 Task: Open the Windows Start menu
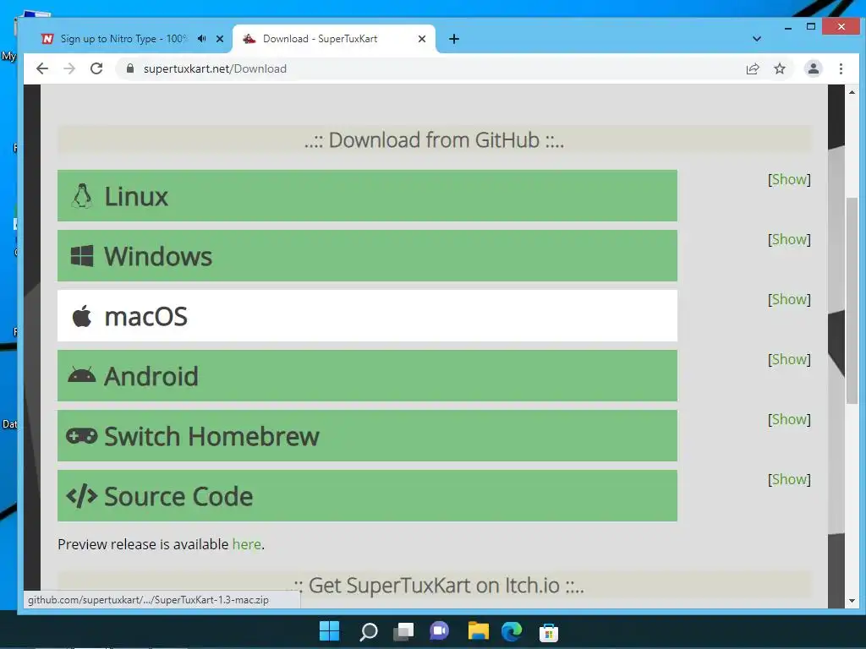coord(330,630)
